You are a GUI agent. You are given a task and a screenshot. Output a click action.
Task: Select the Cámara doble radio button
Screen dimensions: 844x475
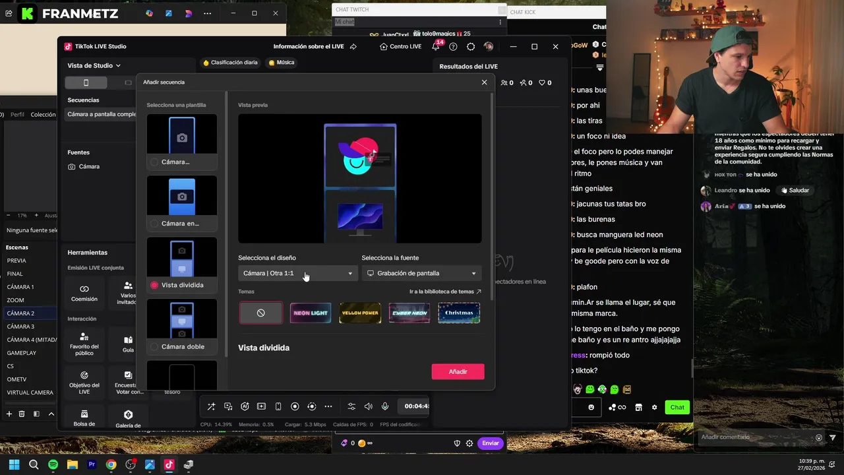coord(154,346)
